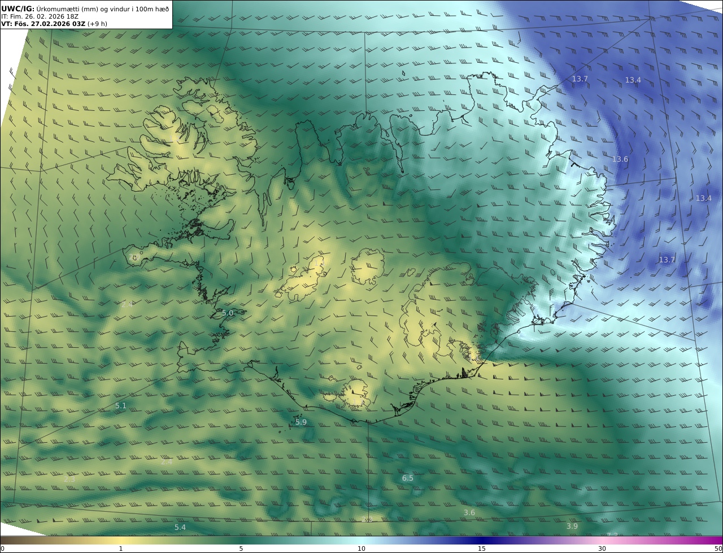Click the map value label 3.9
The width and height of the screenshot is (723, 553).
(x=572, y=526)
